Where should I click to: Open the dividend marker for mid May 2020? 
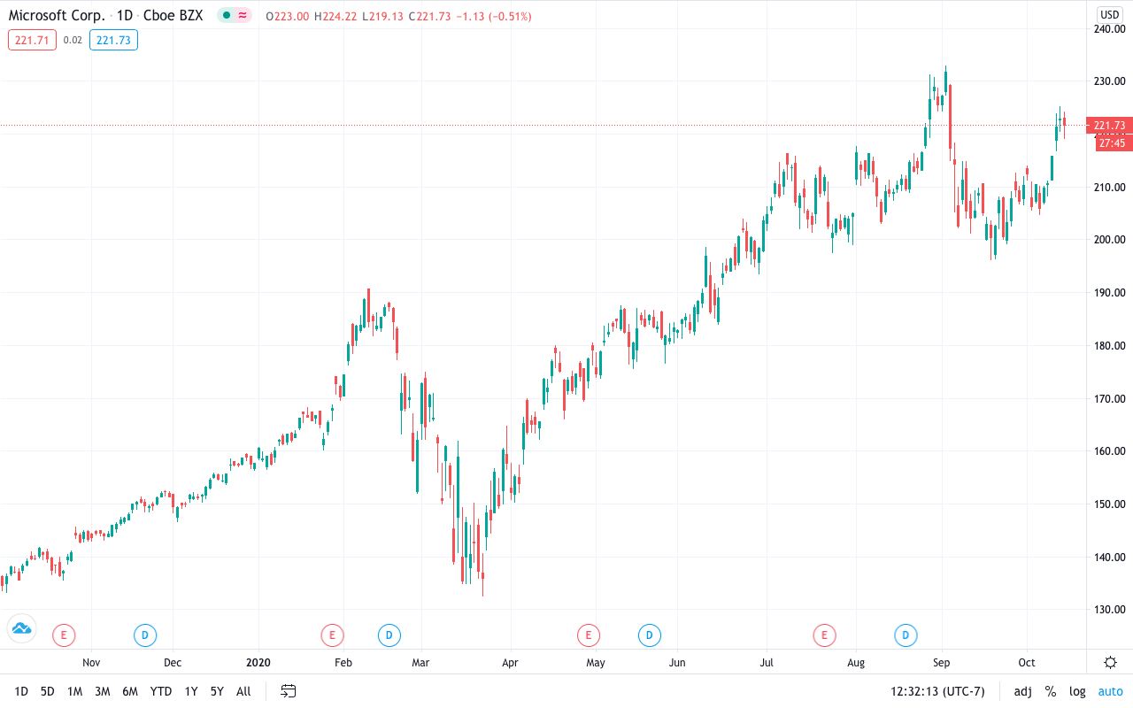[x=649, y=635]
